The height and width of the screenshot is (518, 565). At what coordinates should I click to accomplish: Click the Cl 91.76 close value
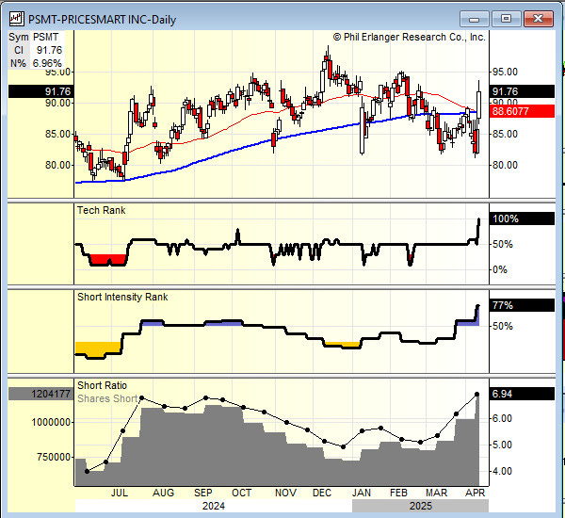[39, 50]
